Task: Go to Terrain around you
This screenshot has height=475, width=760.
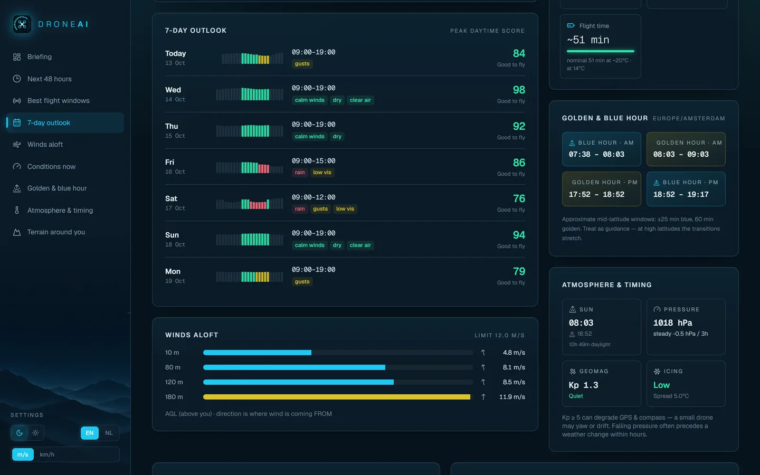Action: pyautogui.click(x=65, y=232)
